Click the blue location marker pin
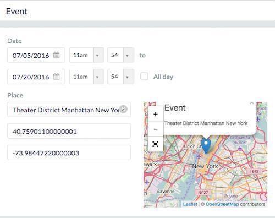The height and width of the screenshot is (218, 275). coord(206,146)
